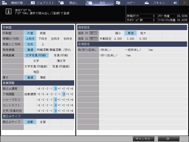This screenshot has width=189, height=142.
Task: Open the スキャン scan tab
Action: (156, 3)
